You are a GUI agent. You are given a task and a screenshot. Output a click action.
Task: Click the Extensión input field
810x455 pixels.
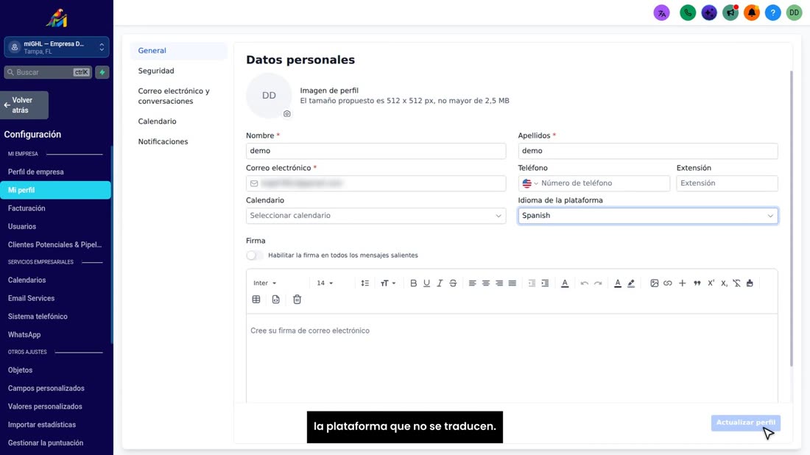[x=727, y=183]
